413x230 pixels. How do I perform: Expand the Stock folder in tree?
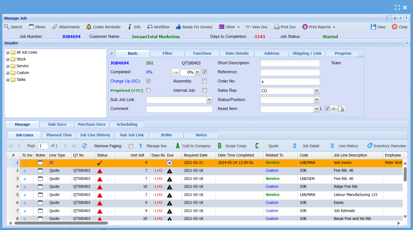[8, 59]
